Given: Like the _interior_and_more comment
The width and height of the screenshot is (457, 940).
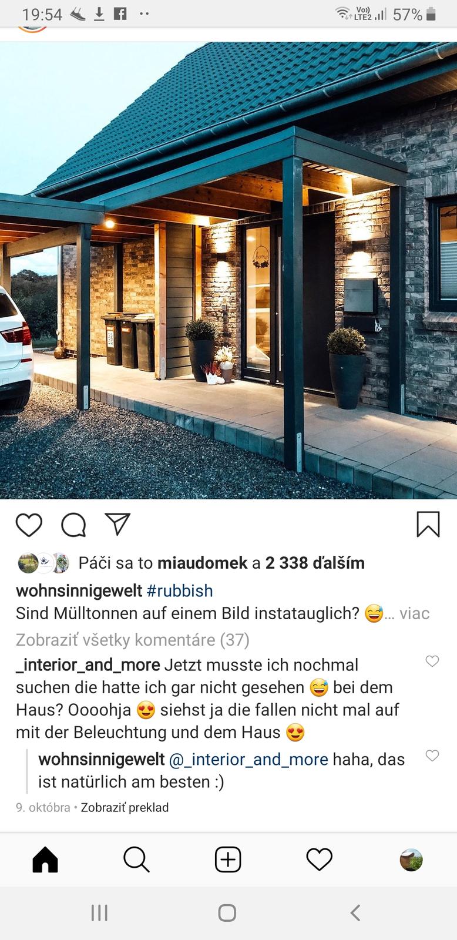Looking at the screenshot, I should click(x=432, y=661).
